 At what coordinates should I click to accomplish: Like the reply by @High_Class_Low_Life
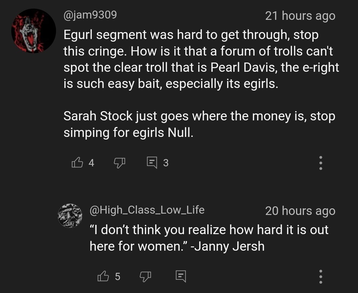[x=103, y=276]
